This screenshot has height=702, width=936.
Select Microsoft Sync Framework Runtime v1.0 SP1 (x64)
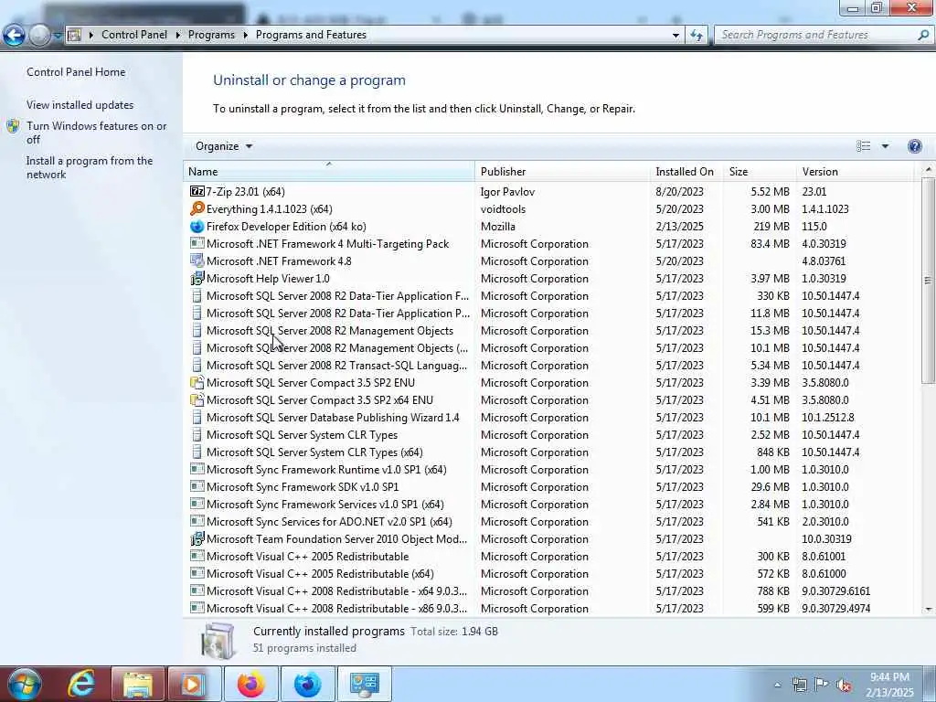(x=552, y=469)
